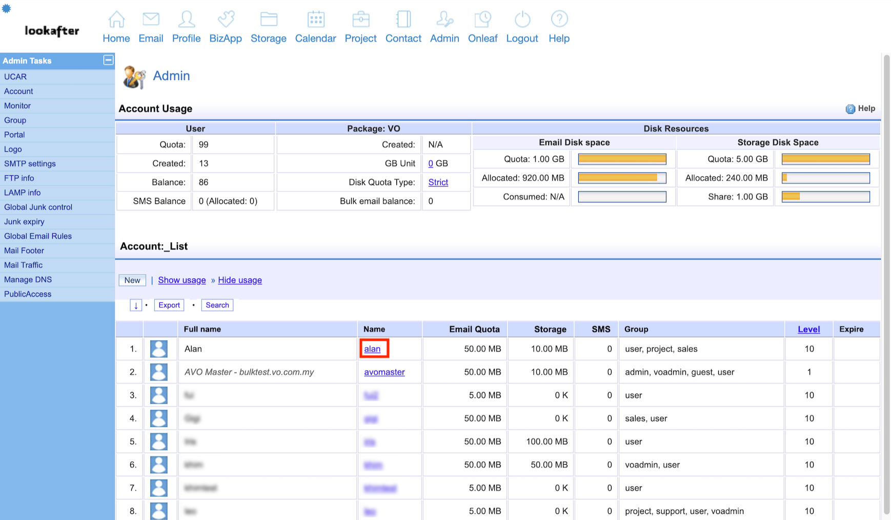This screenshot has width=891, height=520.
Task: Open the Storage folder icon
Action: click(x=269, y=20)
